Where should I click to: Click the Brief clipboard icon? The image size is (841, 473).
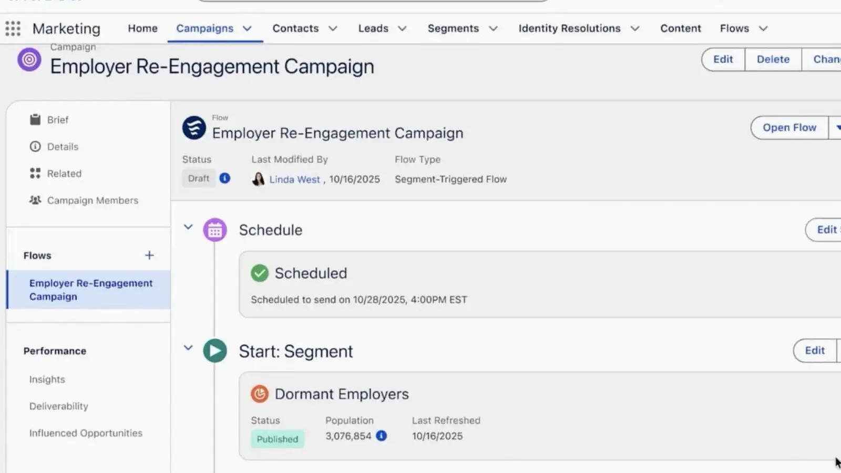35,119
